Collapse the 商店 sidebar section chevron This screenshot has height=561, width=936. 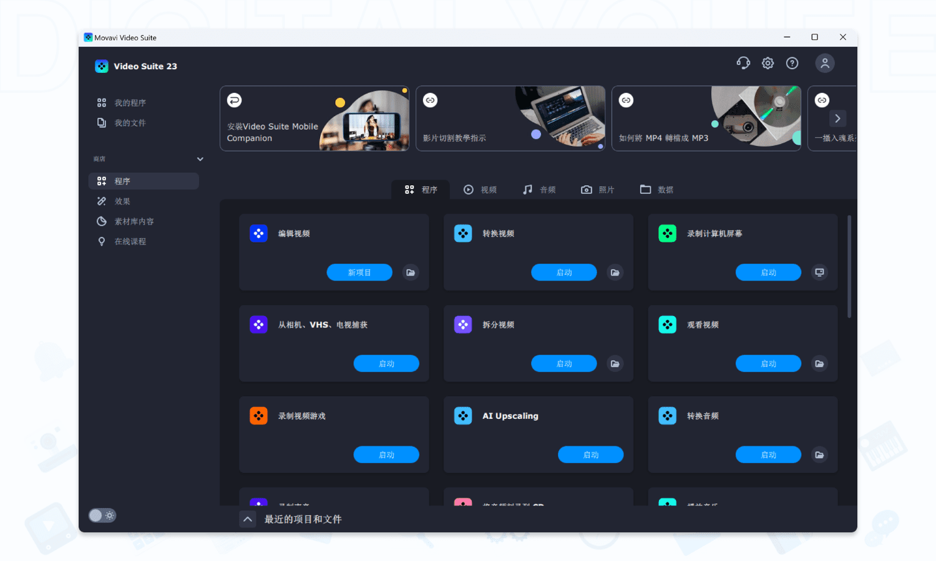[200, 159]
